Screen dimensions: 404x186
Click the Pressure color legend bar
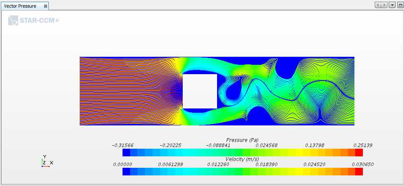[x=242, y=153]
